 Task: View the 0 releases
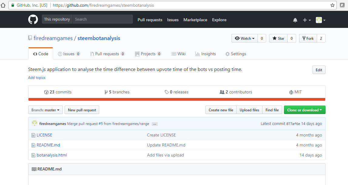pyautogui.click(x=177, y=92)
